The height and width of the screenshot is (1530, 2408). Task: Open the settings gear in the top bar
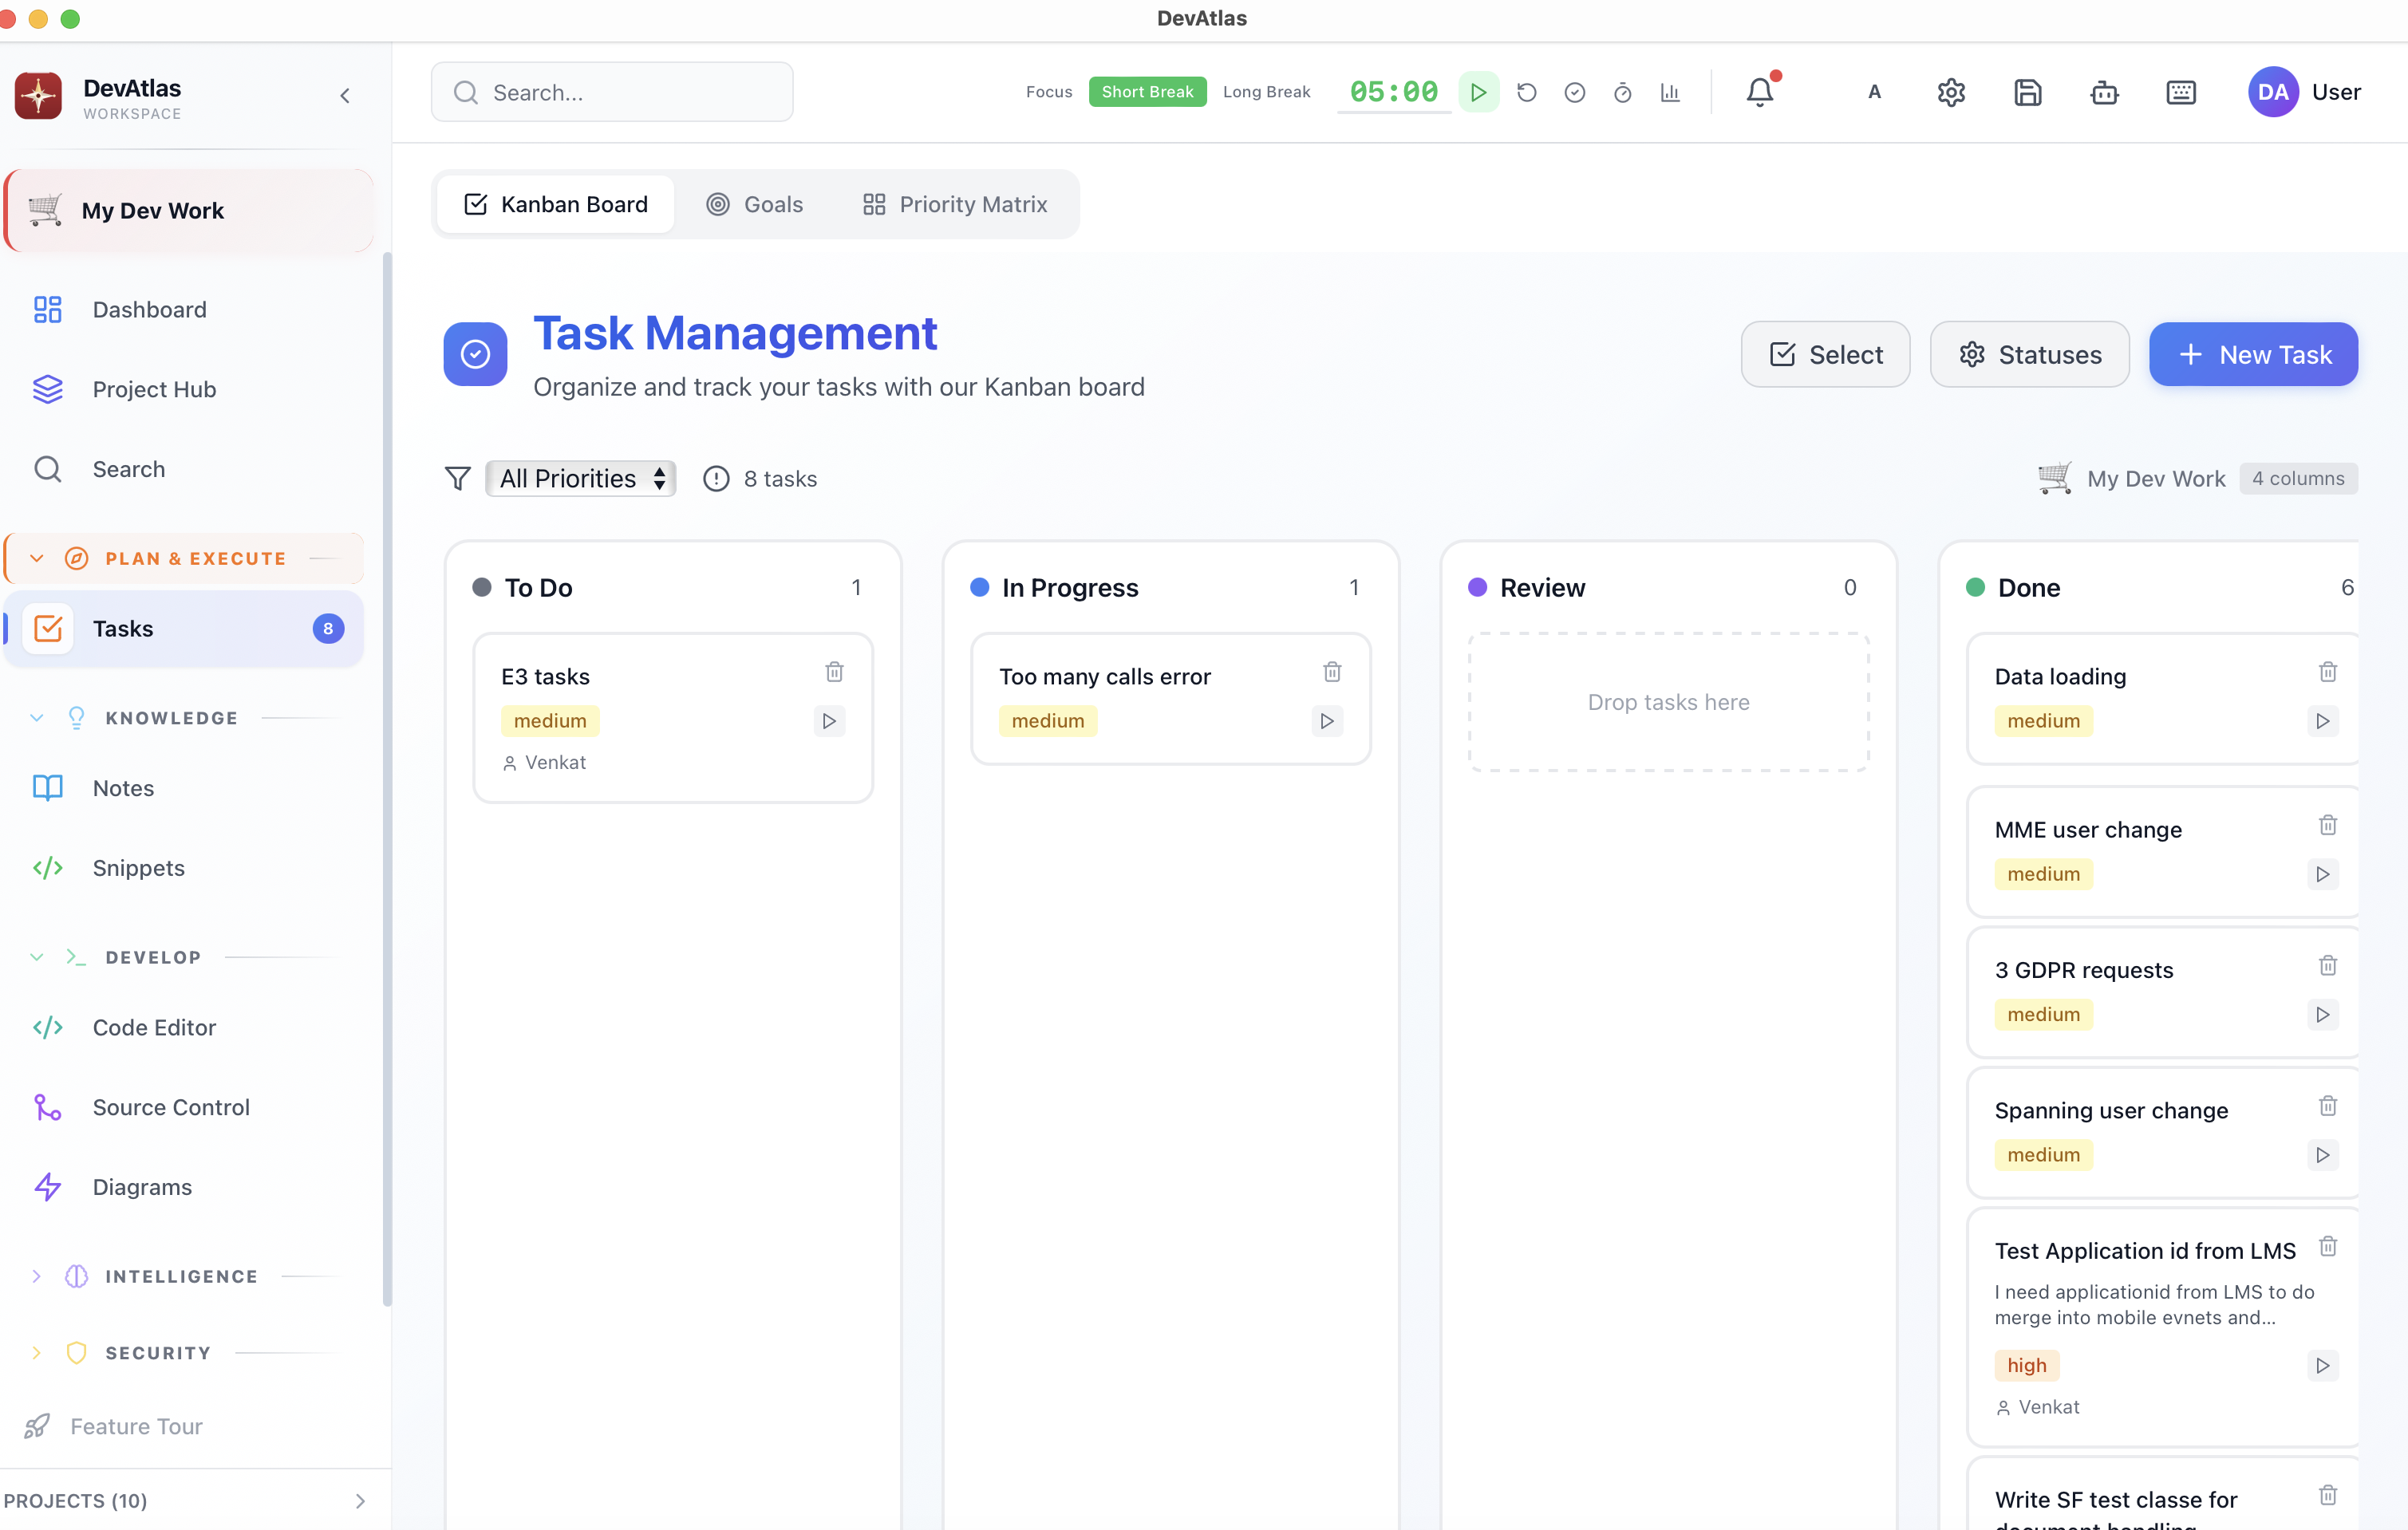click(x=1951, y=92)
